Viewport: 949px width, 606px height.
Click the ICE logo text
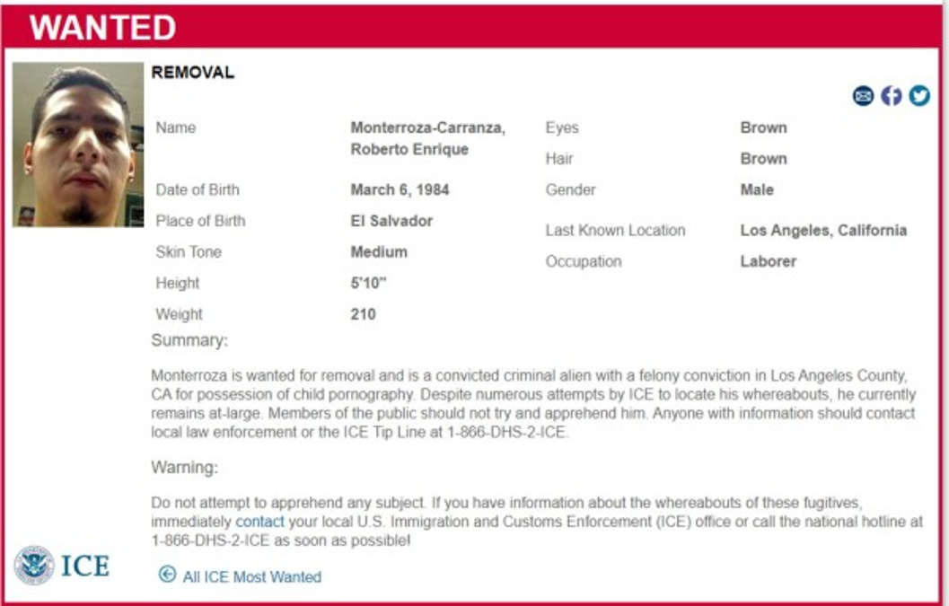coord(85,566)
